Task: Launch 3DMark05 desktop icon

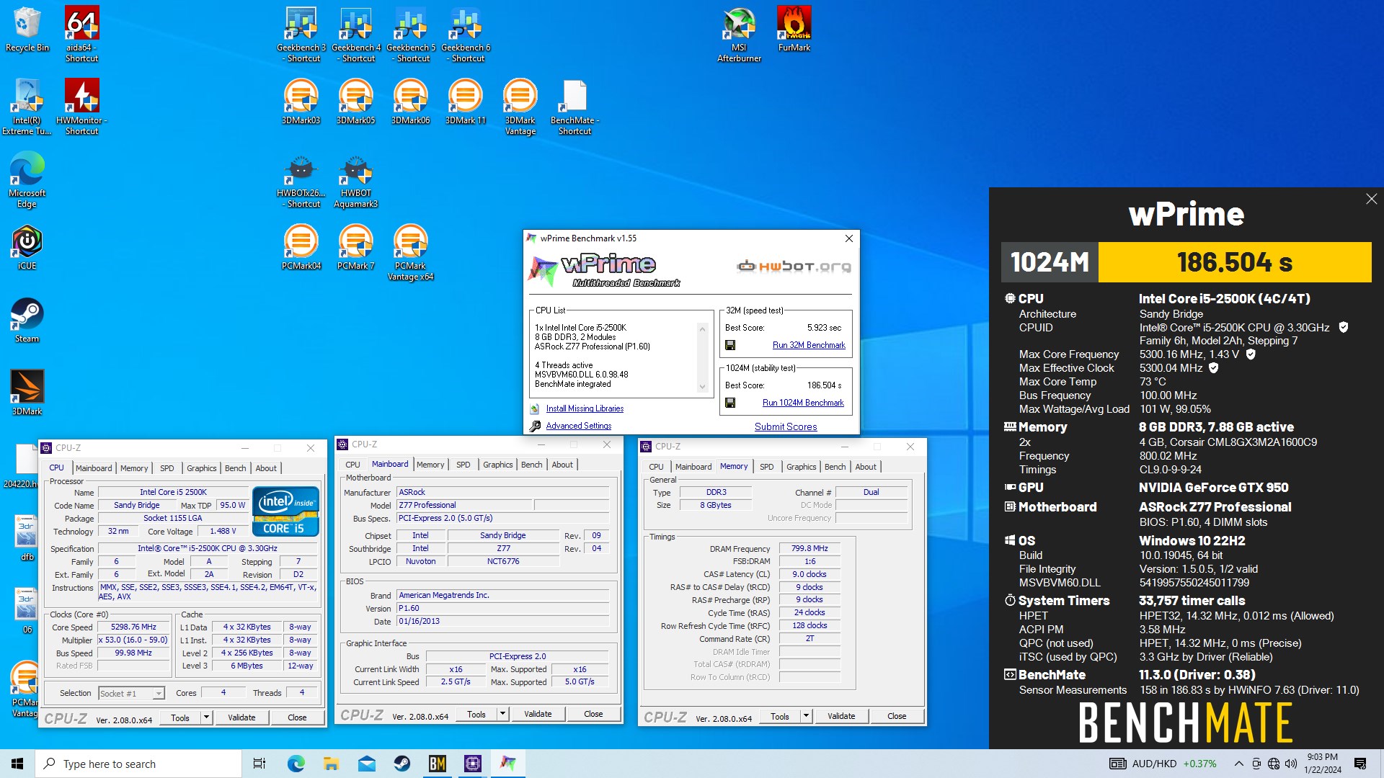Action: coord(356,102)
